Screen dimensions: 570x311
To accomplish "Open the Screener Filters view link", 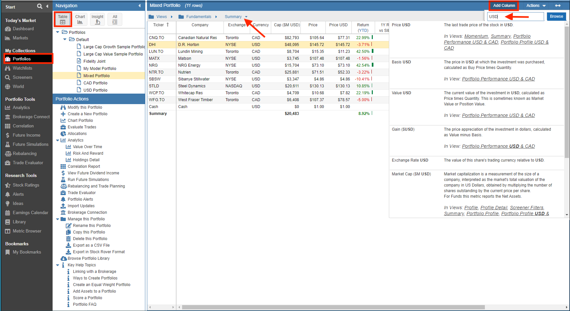I will [527, 208].
